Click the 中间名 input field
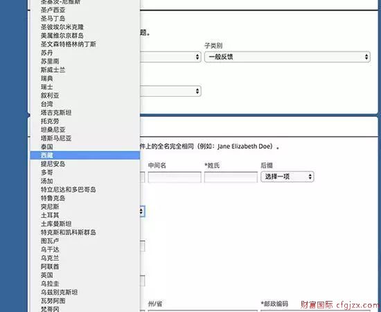Viewport: 381px width, 312px height. pos(175,177)
